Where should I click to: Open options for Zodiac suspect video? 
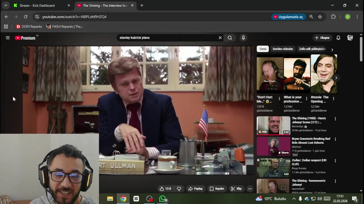335,161
